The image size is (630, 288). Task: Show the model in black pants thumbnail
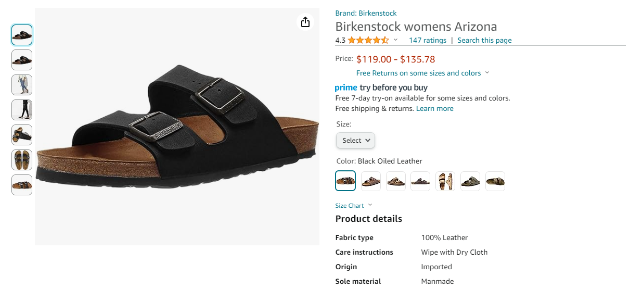[22, 110]
